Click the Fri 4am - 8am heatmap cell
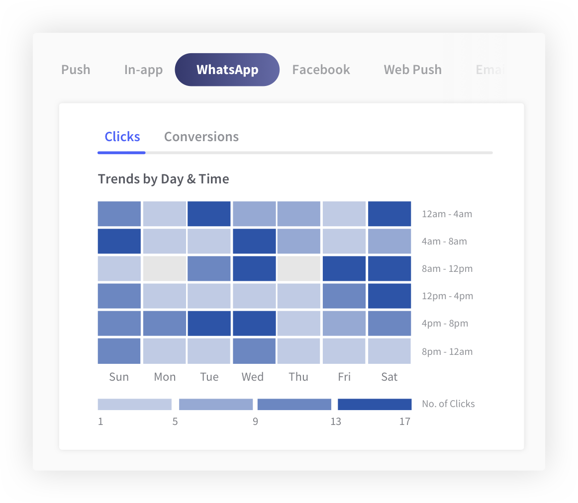This screenshot has width=578, height=503. pyautogui.click(x=344, y=241)
